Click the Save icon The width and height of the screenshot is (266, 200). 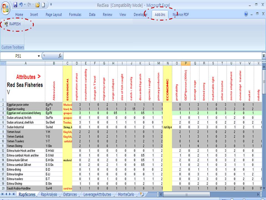point(15,5)
